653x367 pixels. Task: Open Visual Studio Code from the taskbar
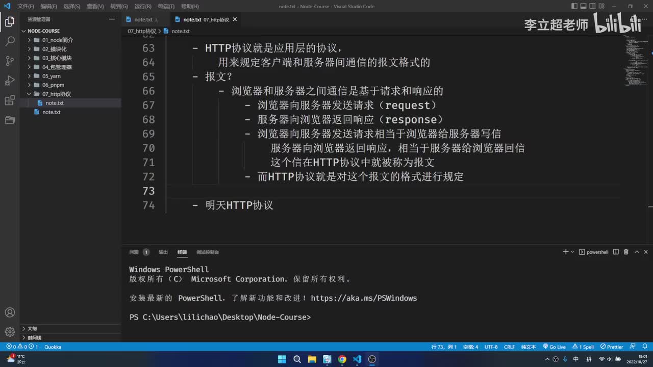click(x=357, y=359)
